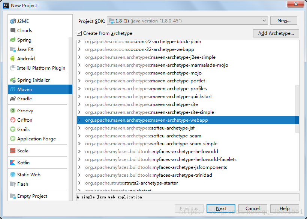The height and width of the screenshot is (219, 307).
Task: Expand the maven-archetype-quickstart node
Action: coord(79,97)
